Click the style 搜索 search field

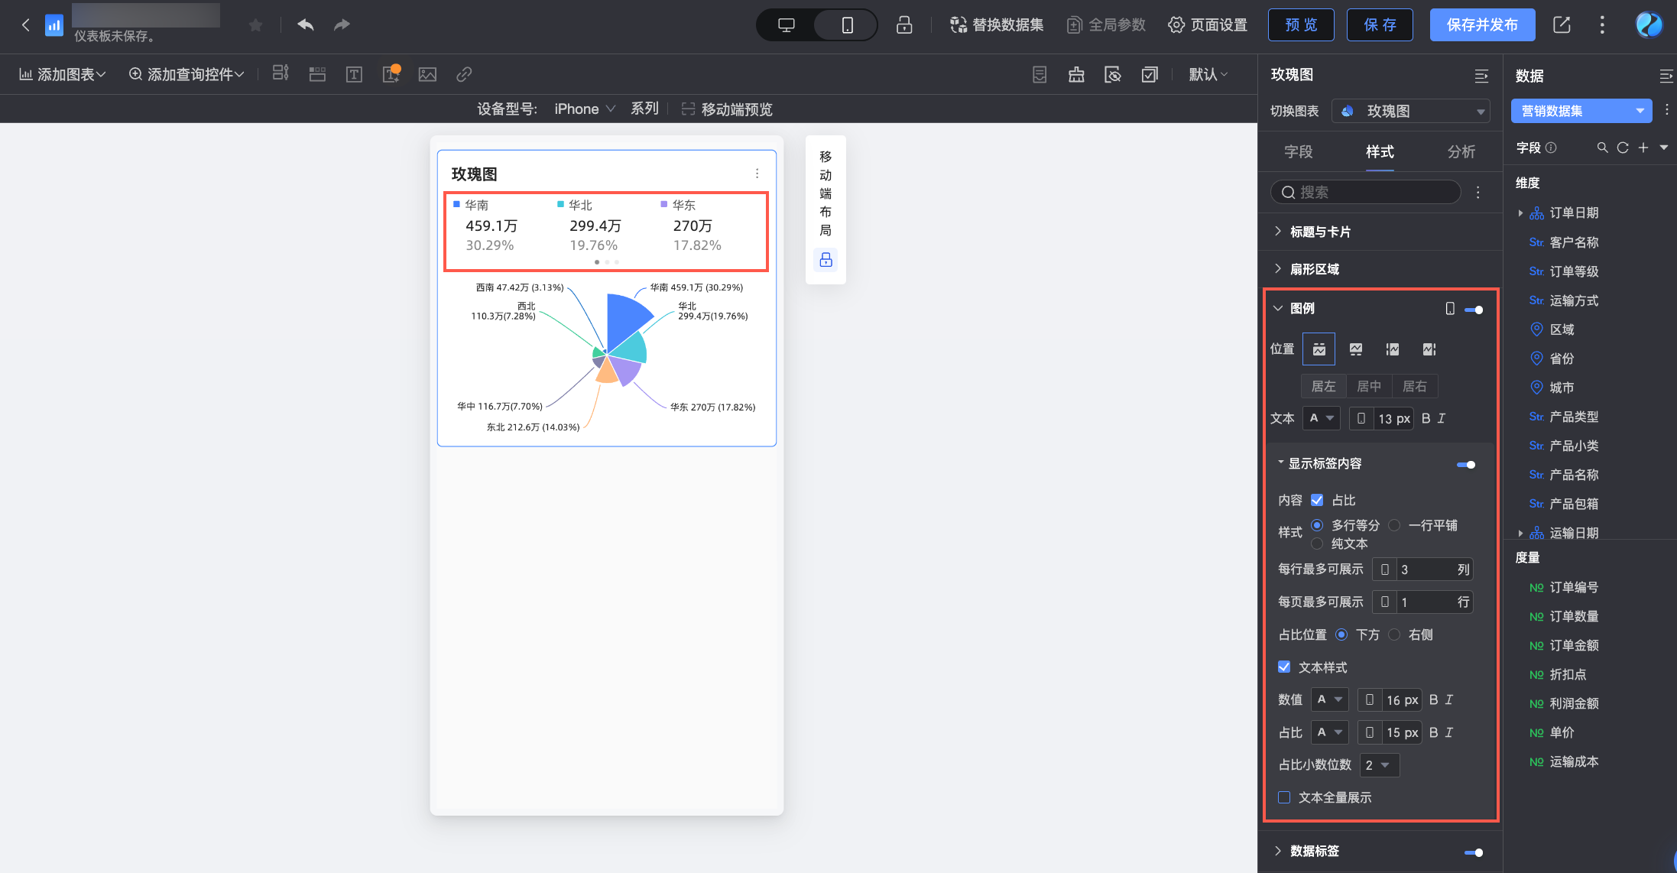[x=1368, y=193]
